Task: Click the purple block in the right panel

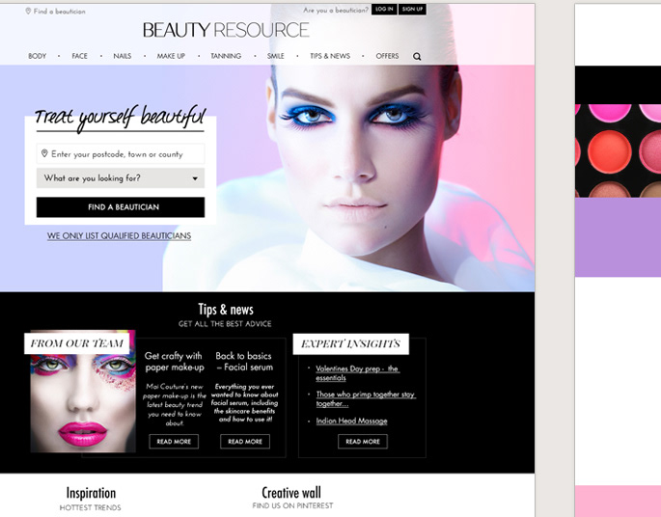Action: tap(618, 237)
